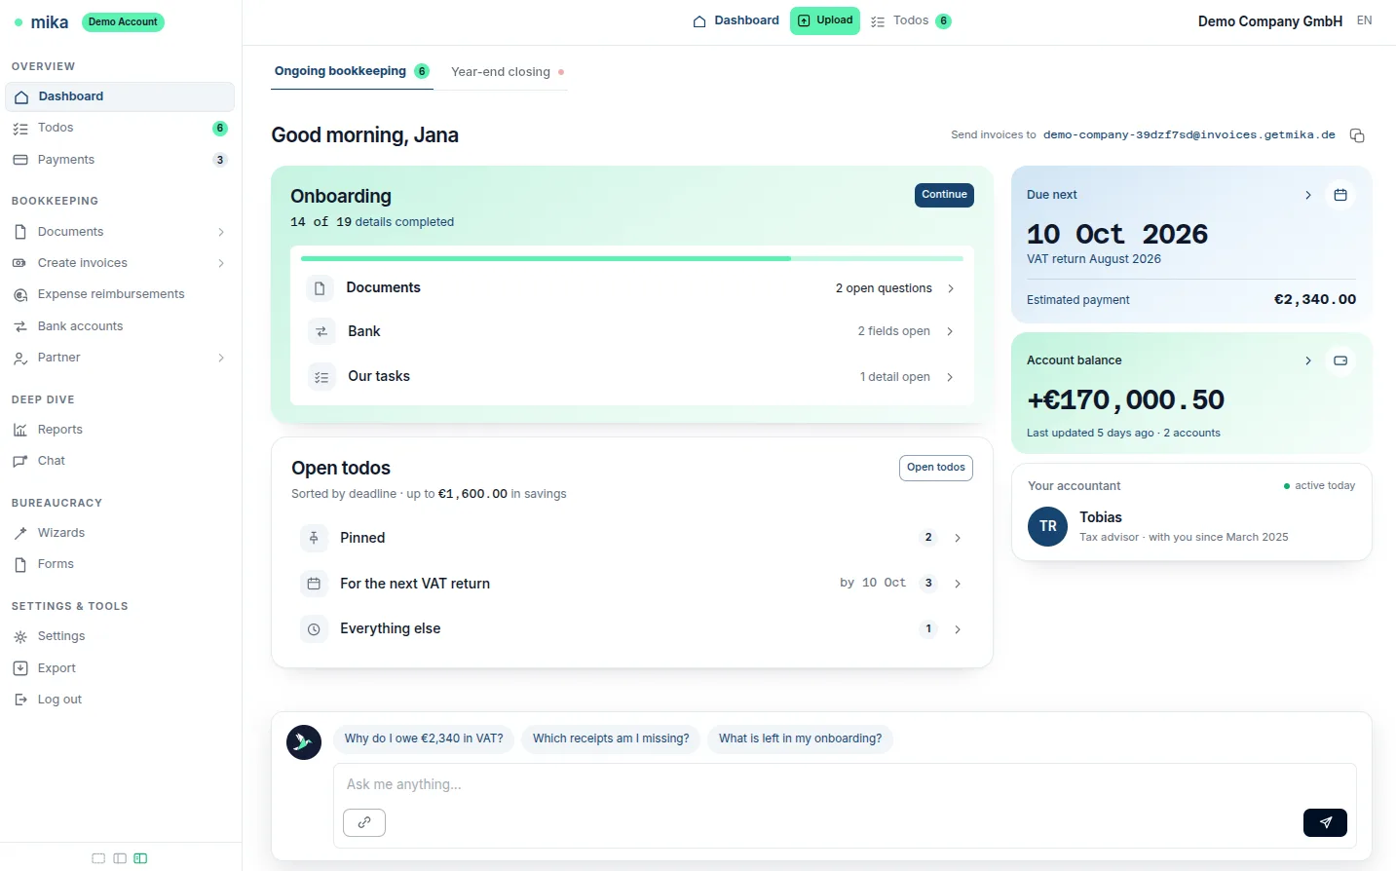Click accountant name Tobias
1396x871 pixels.
point(1101,517)
